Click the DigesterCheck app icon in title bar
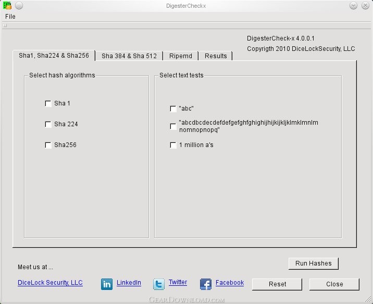 point(7,6)
